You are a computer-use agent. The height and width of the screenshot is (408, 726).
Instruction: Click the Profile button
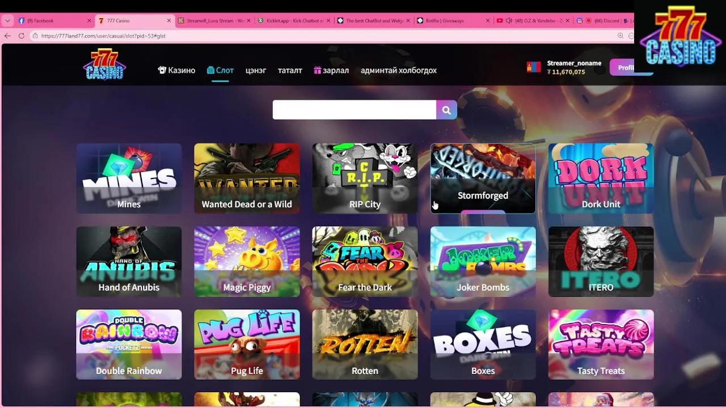624,67
